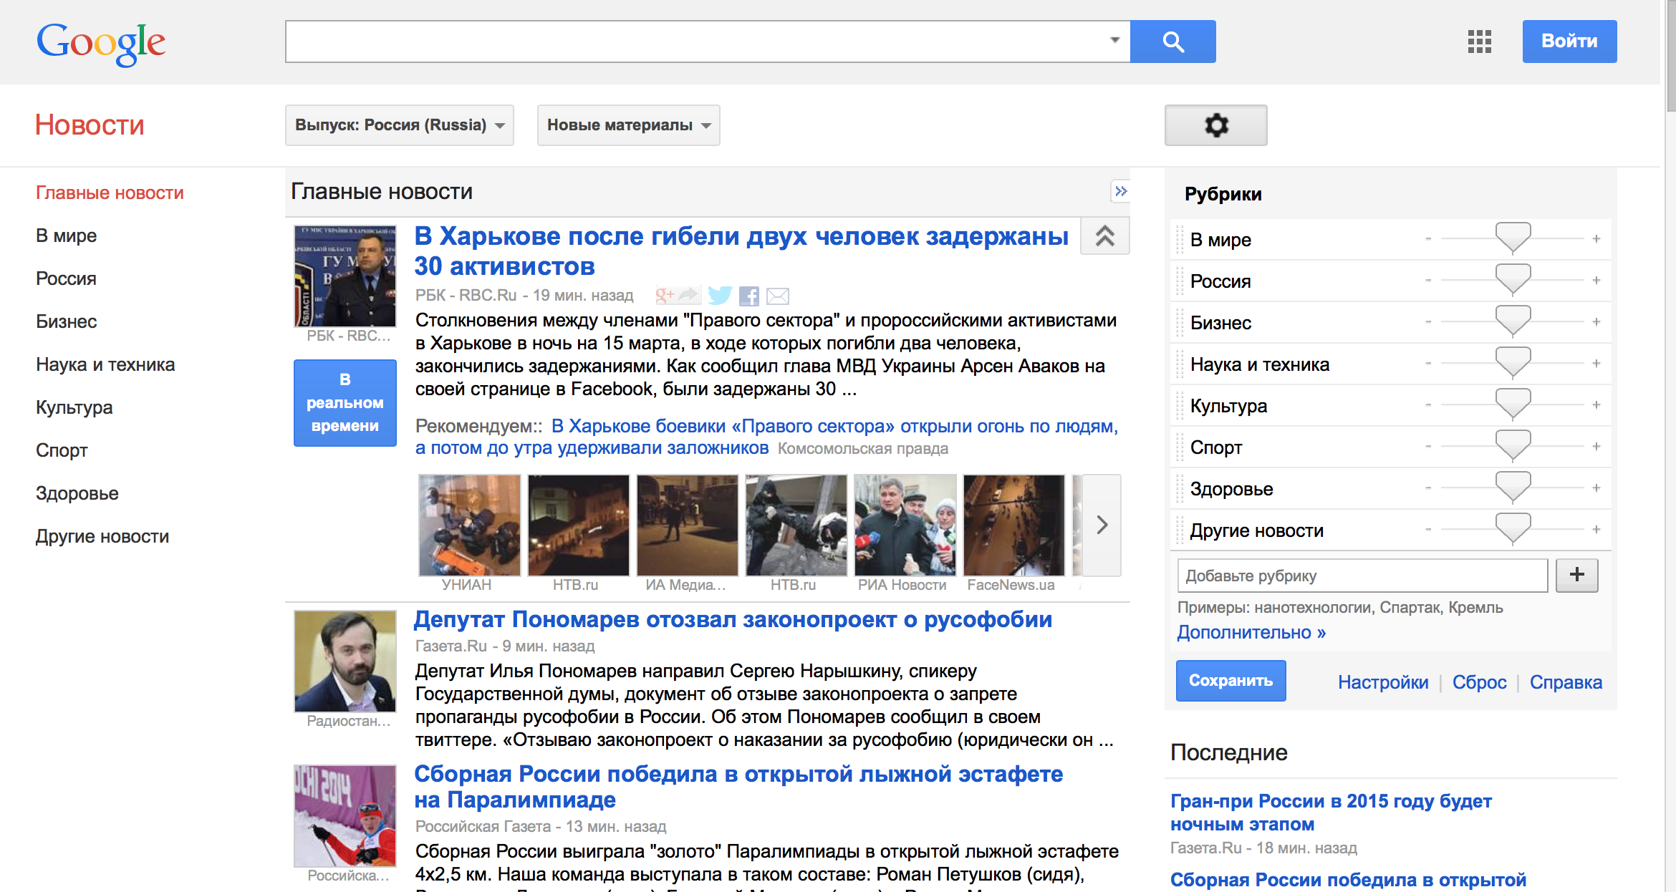Click the minus sign in the Бизнес slider row

[1428, 322]
